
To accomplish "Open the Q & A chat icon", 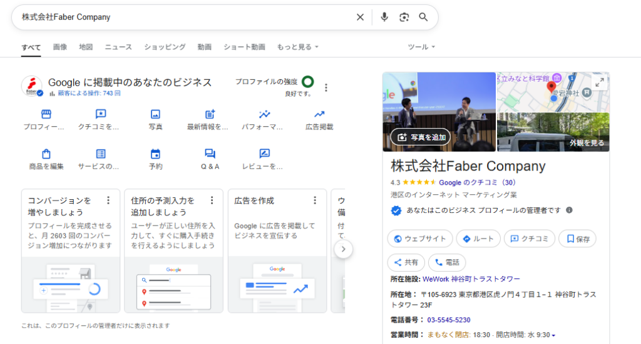I will pyautogui.click(x=210, y=153).
